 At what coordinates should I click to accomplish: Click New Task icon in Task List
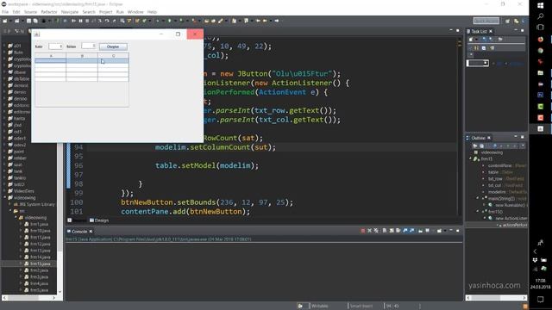click(x=471, y=40)
